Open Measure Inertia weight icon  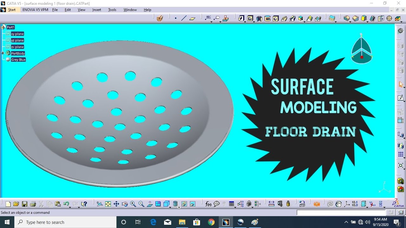(x=288, y=204)
